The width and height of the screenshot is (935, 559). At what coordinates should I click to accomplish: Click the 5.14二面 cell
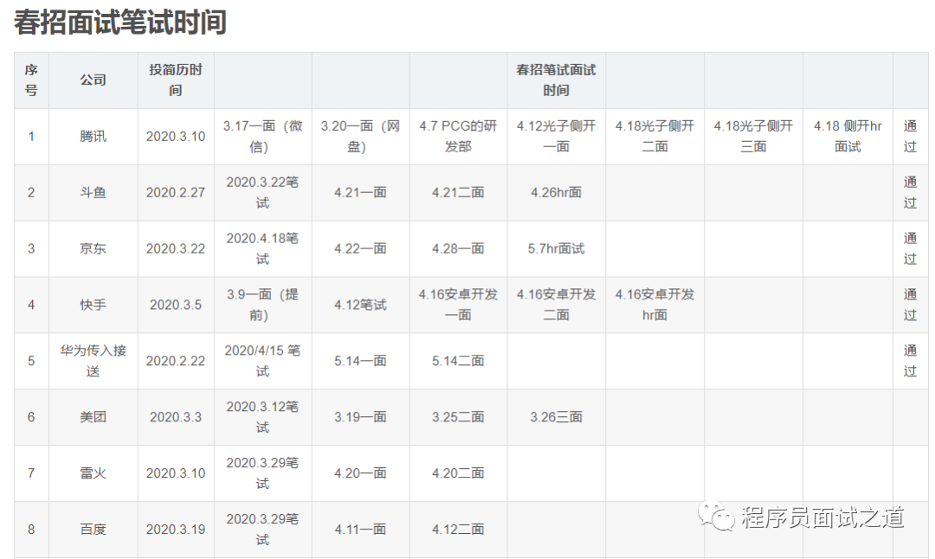(x=458, y=361)
